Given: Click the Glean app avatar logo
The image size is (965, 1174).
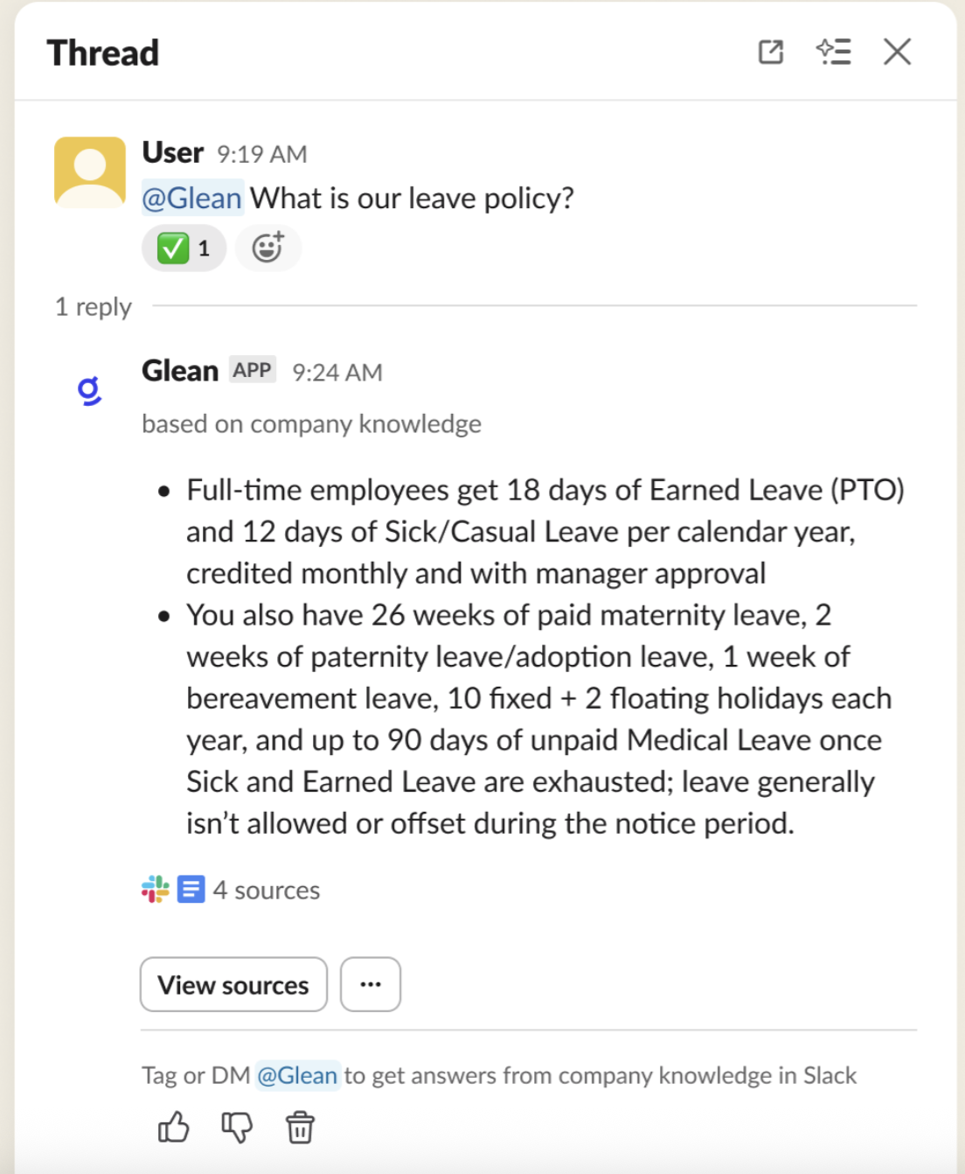Looking at the screenshot, I should [89, 390].
